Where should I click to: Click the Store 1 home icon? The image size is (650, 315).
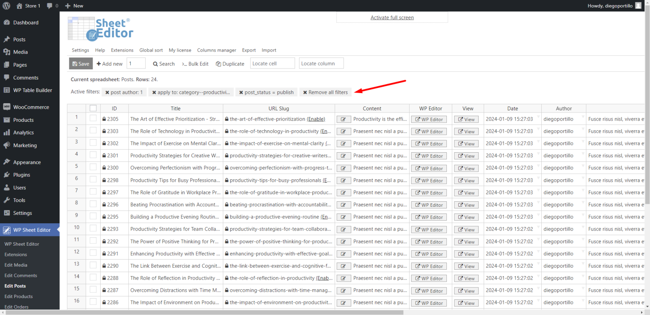pos(19,6)
